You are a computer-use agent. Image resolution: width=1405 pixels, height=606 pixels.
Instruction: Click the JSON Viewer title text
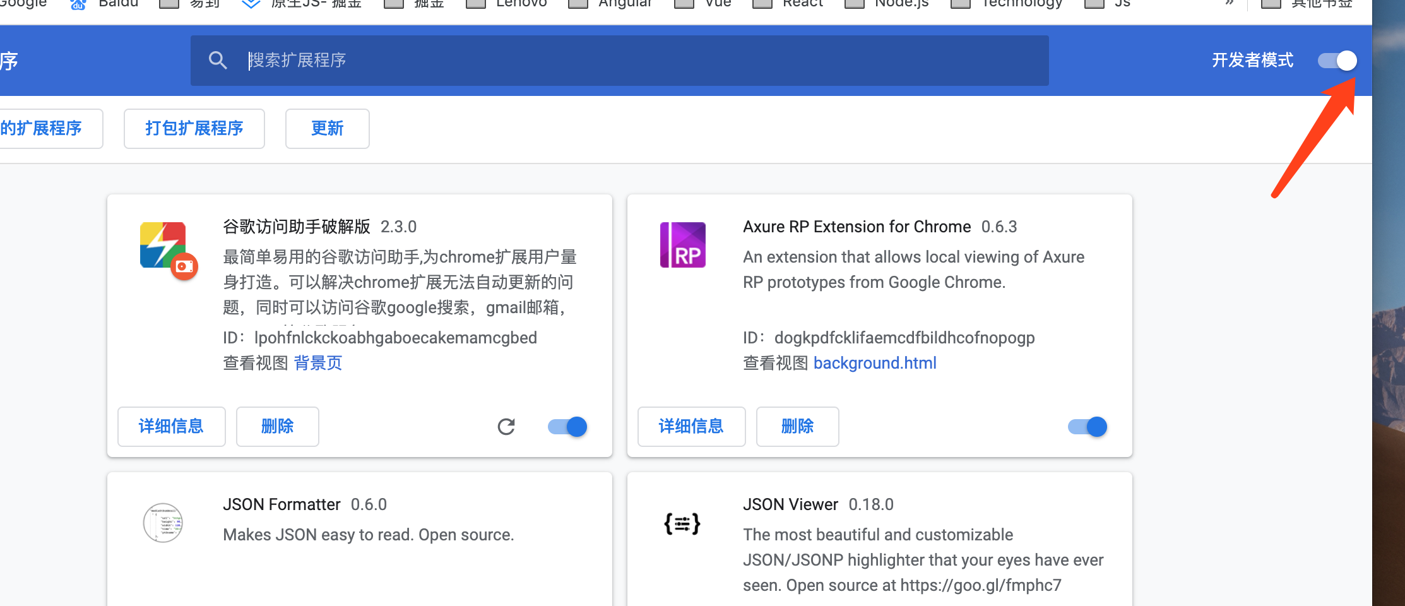(790, 504)
